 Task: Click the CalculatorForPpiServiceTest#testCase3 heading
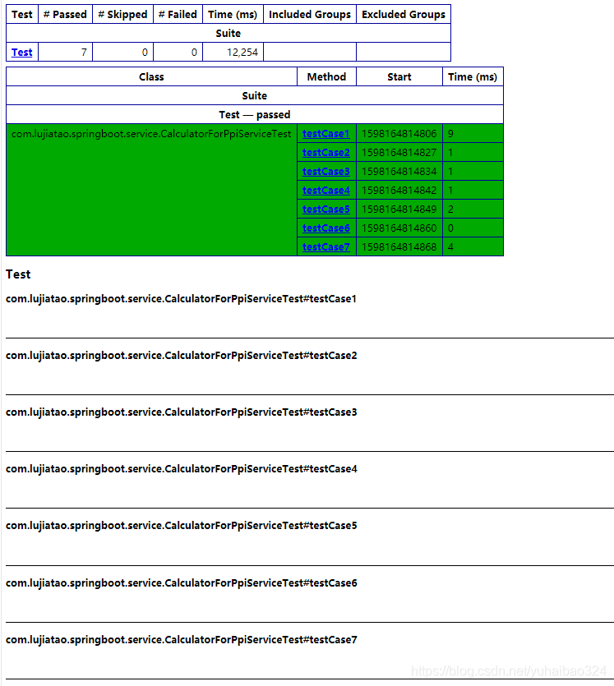pyautogui.click(x=181, y=412)
